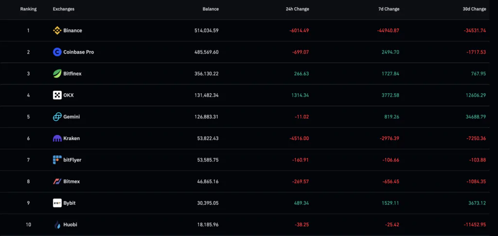Image resolution: width=498 pixels, height=236 pixels.
Task: Sort by the 30d Change column header
Action: (474, 9)
